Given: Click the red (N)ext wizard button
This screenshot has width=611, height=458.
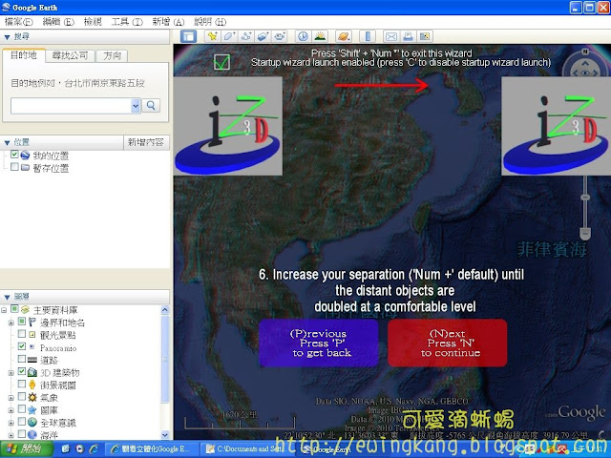Looking at the screenshot, I should pos(448,343).
